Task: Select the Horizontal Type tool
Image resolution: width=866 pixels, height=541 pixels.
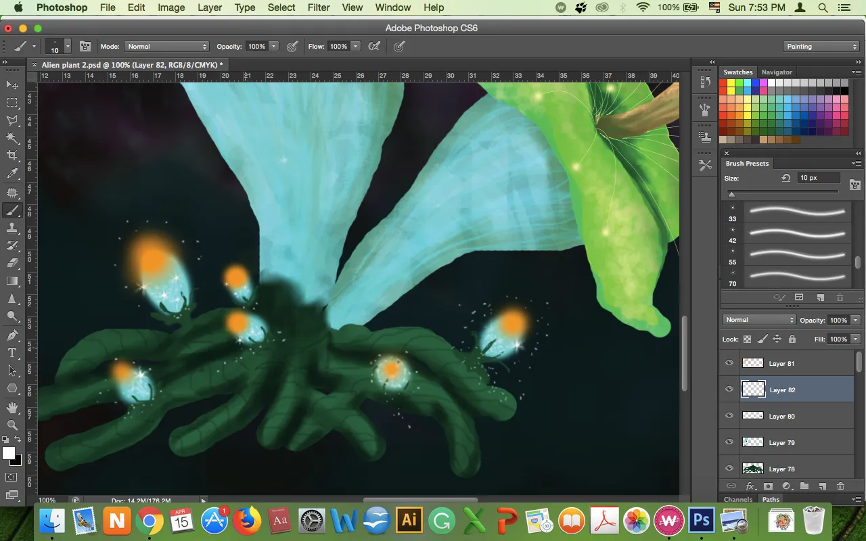Action: (x=12, y=353)
